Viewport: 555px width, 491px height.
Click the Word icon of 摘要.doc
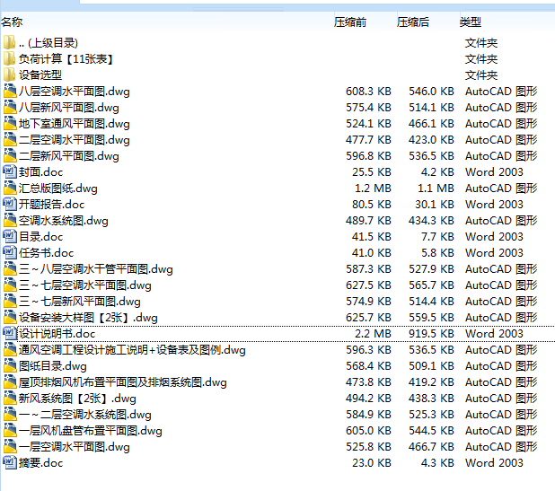[x=10, y=462]
